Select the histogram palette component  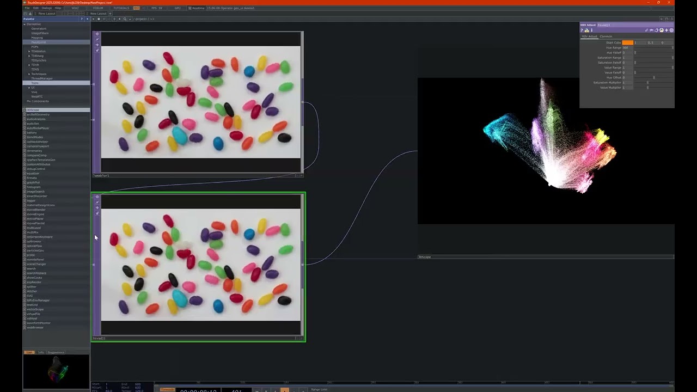33,187
